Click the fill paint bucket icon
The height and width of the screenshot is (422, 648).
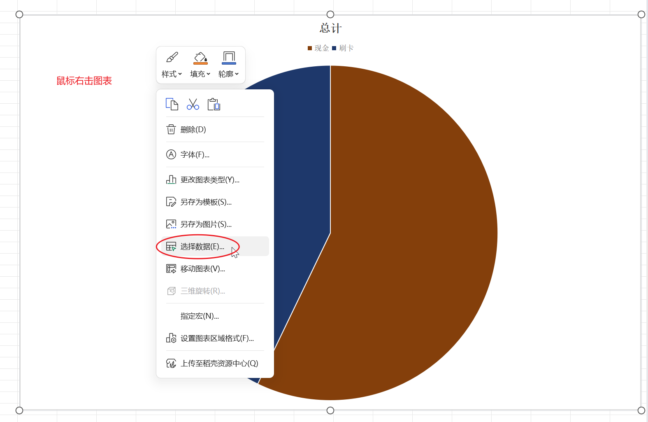coord(200,58)
